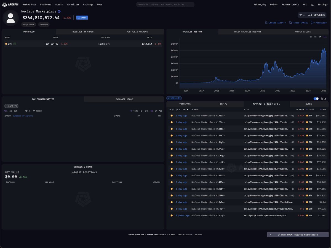Remove the LAST 7d filter chip

6,106
